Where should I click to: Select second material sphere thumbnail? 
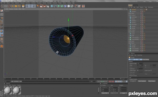(x=17, y=90)
